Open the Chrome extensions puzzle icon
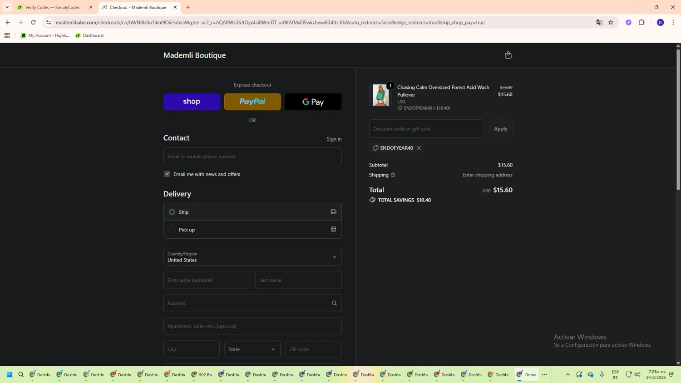 (642, 22)
